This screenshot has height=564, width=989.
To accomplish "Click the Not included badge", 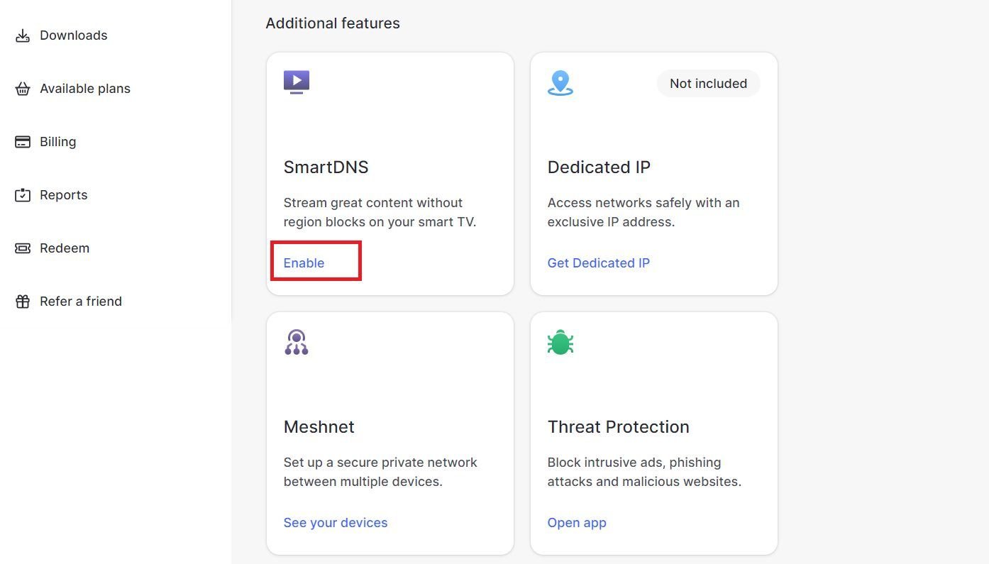I will point(708,84).
